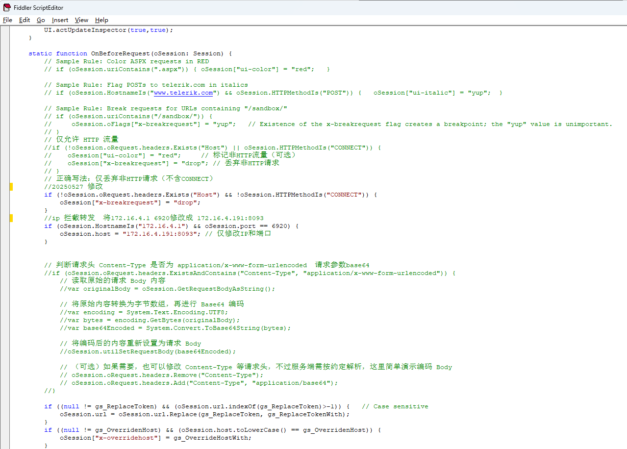Screen dimensions: 627x449
Task: Open the Help menu
Action: click(x=101, y=20)
